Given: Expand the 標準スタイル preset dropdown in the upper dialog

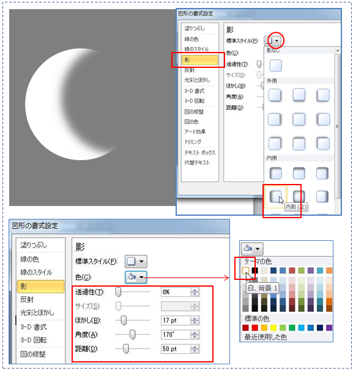Looking at the screenshot, I should [272, 41].
